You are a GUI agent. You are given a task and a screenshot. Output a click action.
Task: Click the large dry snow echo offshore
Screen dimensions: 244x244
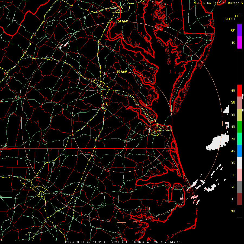[x=217, y=142]
